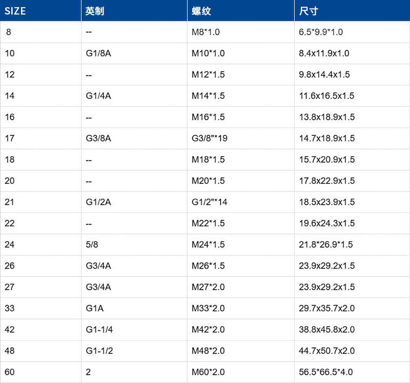This screenshot has height=383, width=410.
Task: Select the G1A cell
Action: [x=95, y=308]
